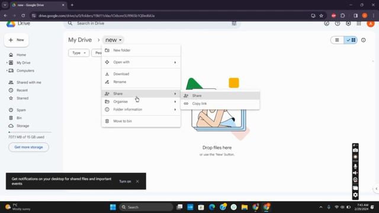Click the storage usage progress bar
Viewport: 379px width, 213px height.
click(30, 133)
